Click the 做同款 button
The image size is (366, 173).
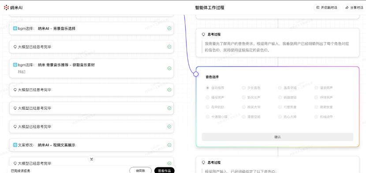point(141,170)
